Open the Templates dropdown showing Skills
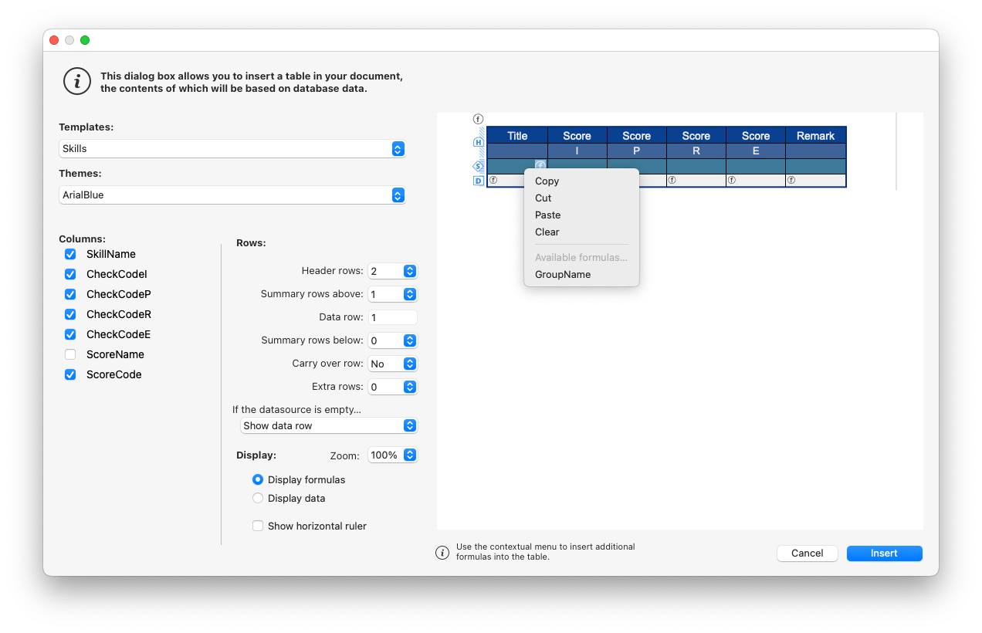 (232, 148)
